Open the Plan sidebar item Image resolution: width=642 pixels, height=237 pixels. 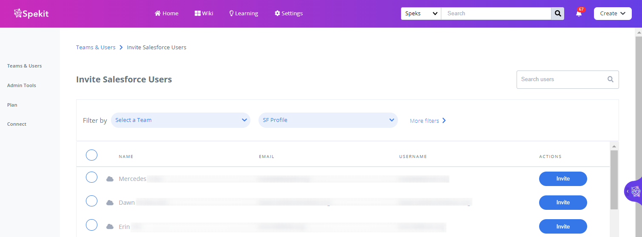click(x=12, y=105)
